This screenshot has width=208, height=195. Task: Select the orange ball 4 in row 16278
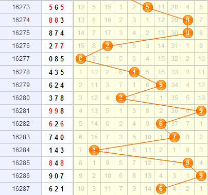pos(134,72)
